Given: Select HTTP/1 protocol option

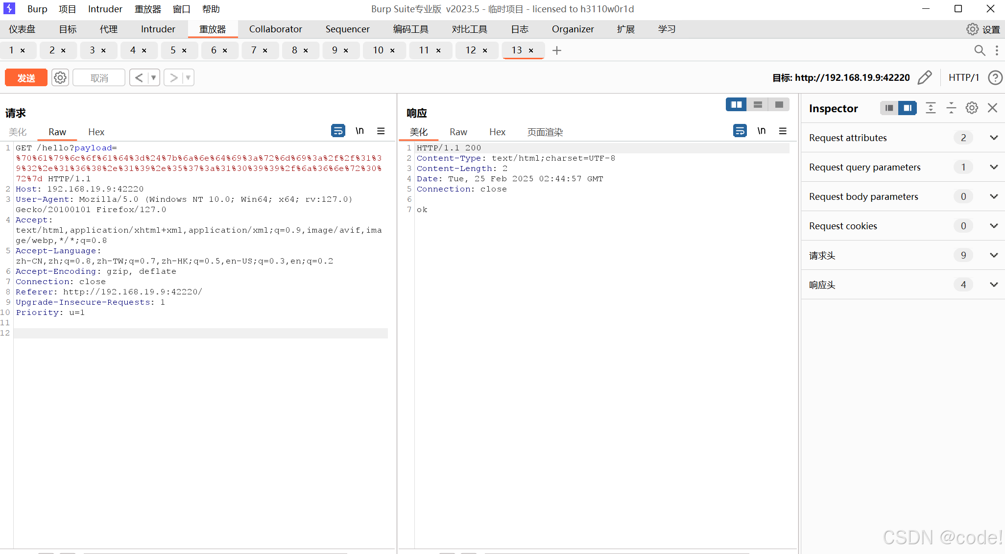Looking at the screenshot, I should click(x=964, y=77).
